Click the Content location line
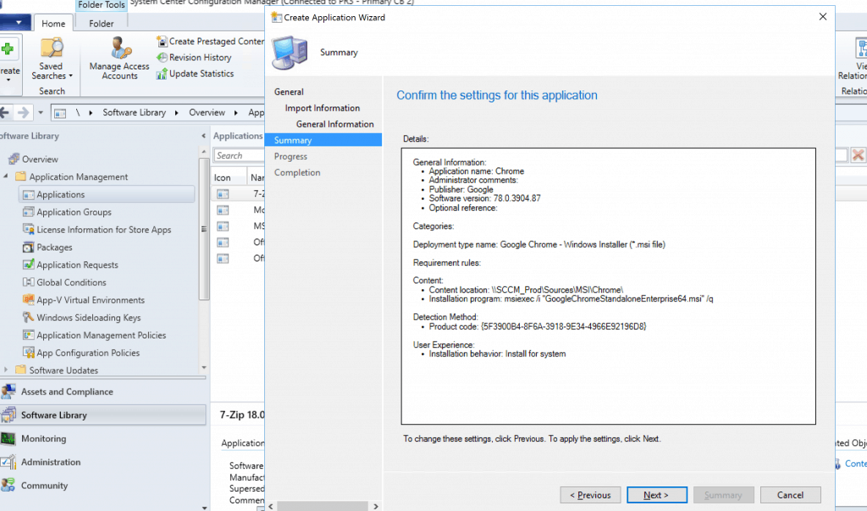 [x=526, y=290]
